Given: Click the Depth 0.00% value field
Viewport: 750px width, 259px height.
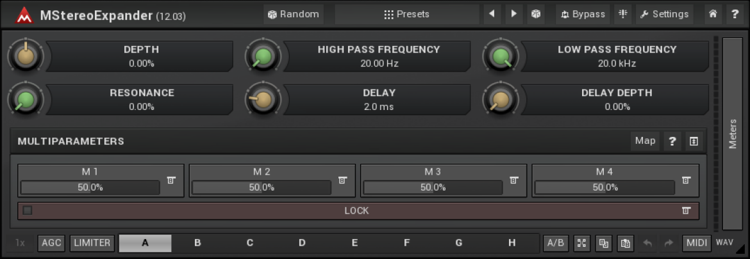Looking at the screenshot, I should point(142,63).
